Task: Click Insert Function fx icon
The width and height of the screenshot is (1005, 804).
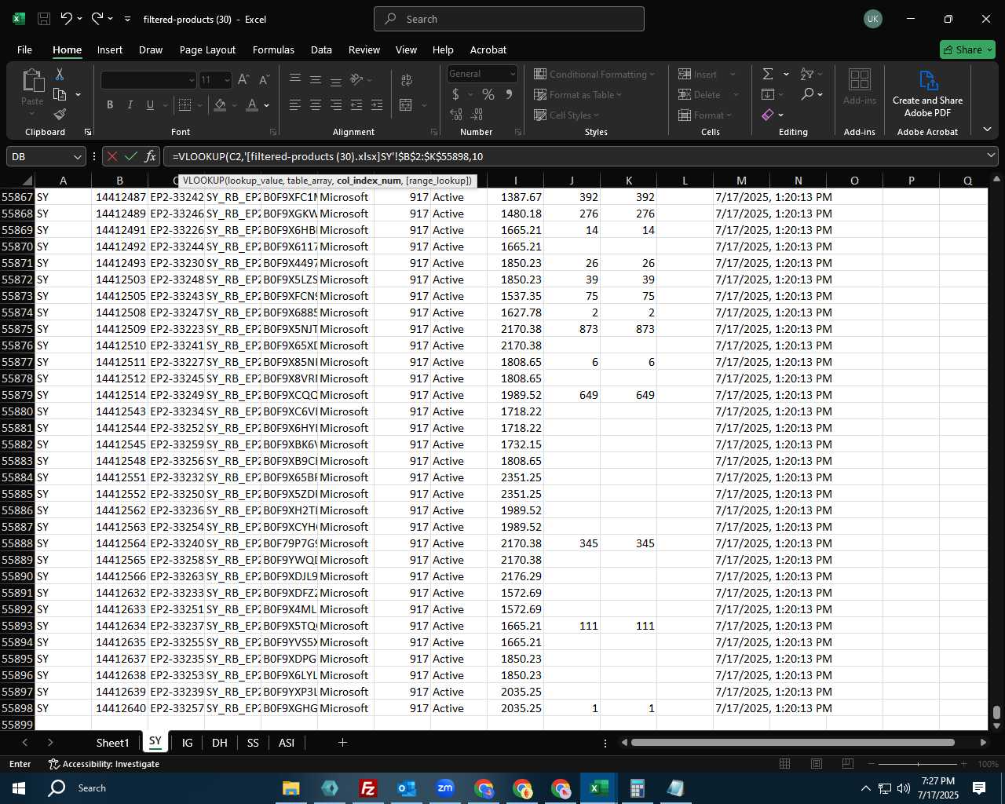Action: (151, 156)
